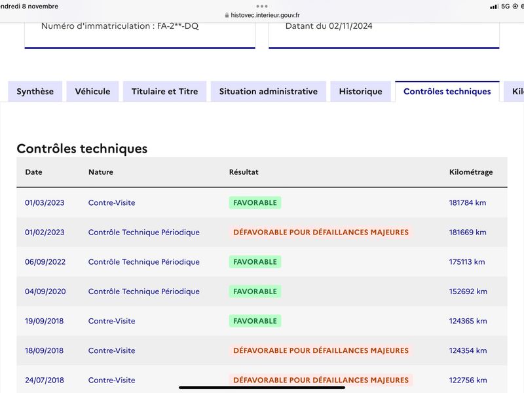The image size is (524, 393).
Task: Click the 124365 km mileage value
Action: 468,321
